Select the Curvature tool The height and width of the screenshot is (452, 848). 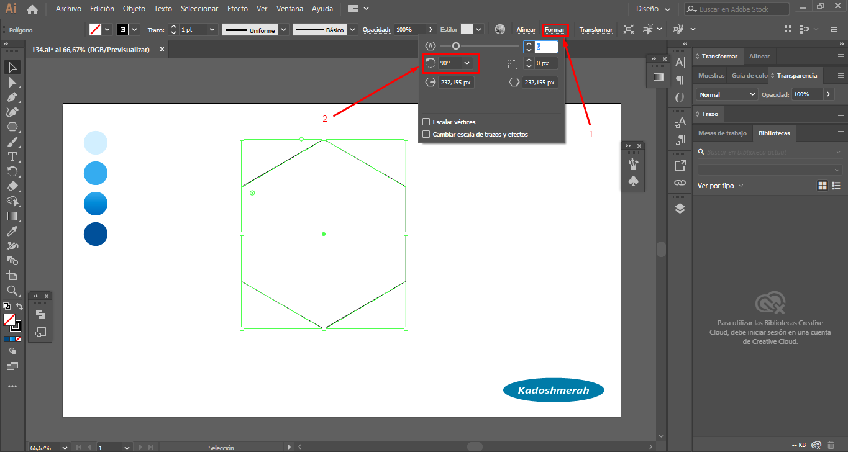12,112
